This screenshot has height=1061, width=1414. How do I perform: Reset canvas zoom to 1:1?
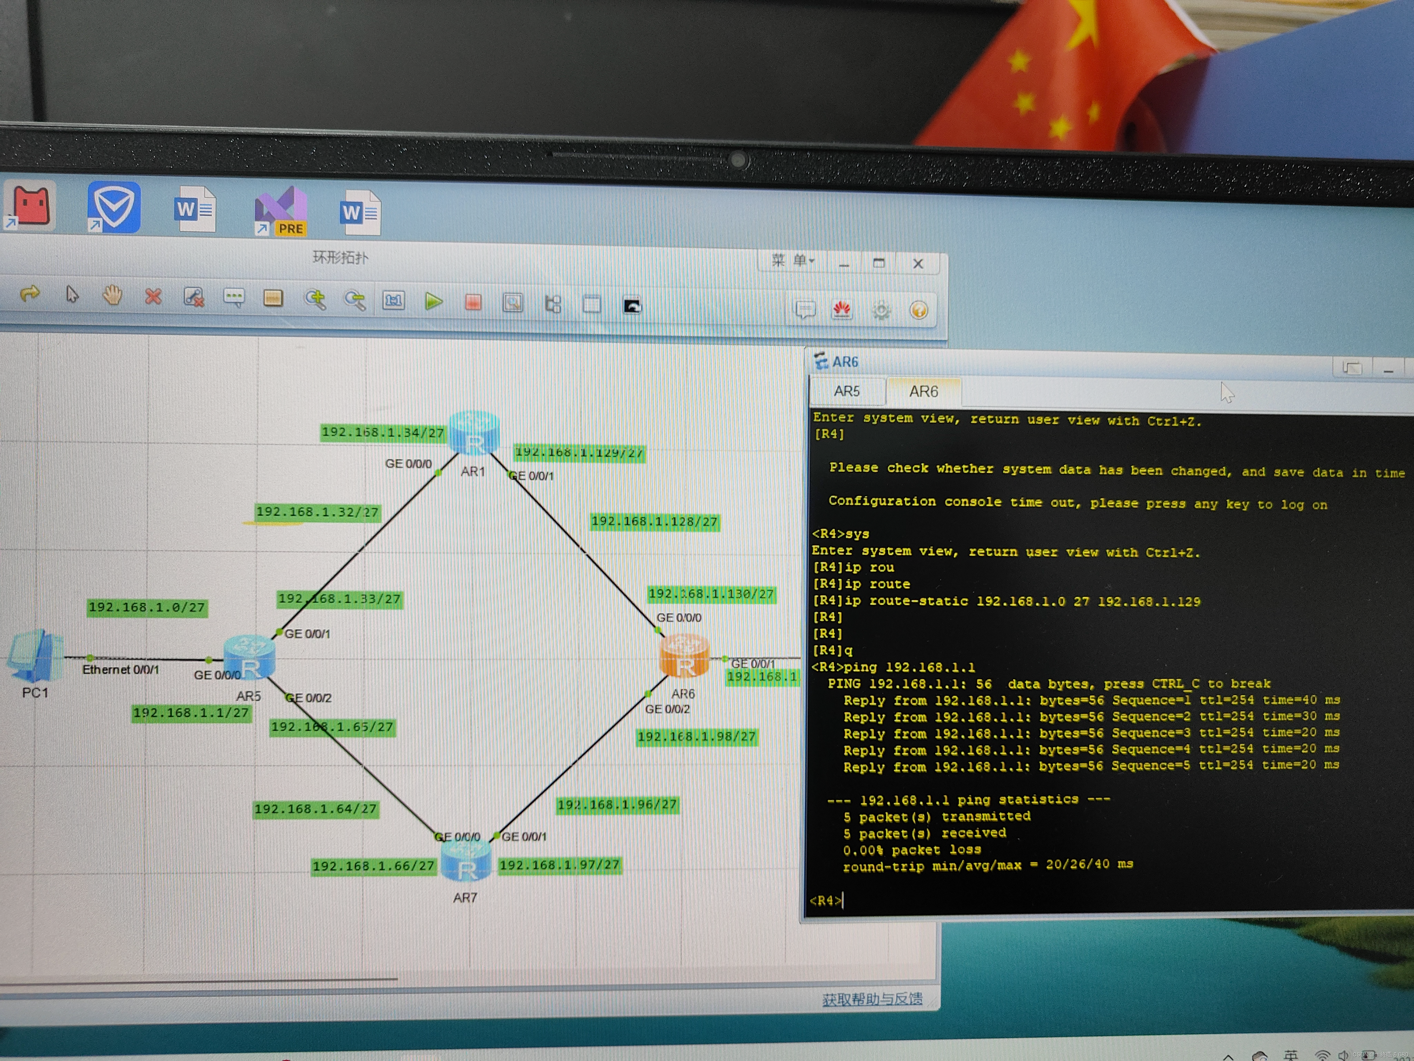coord(393,300)
